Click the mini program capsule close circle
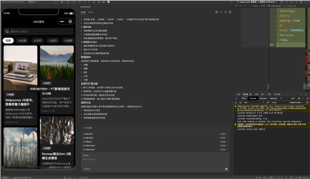 70,22
